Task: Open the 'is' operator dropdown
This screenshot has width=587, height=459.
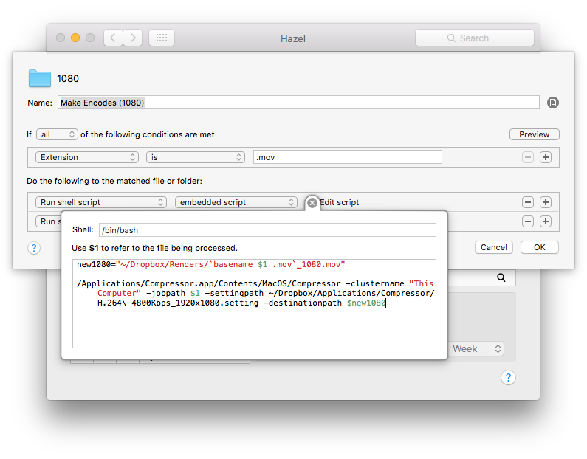Action: point(196,157)
